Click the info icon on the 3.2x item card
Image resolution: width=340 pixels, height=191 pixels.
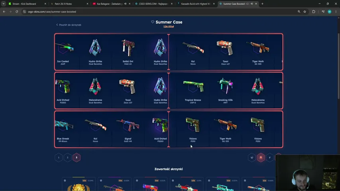[245, 180]
